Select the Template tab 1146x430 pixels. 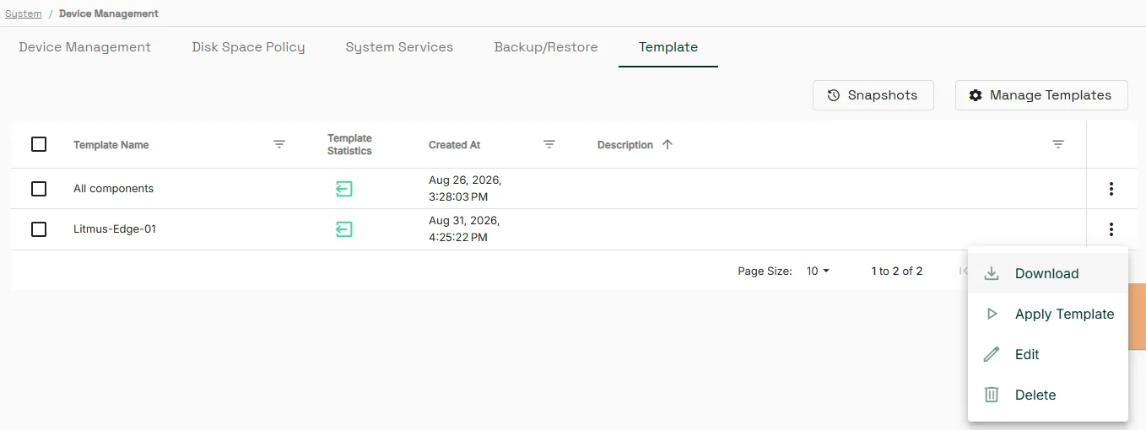coord(668,47)
